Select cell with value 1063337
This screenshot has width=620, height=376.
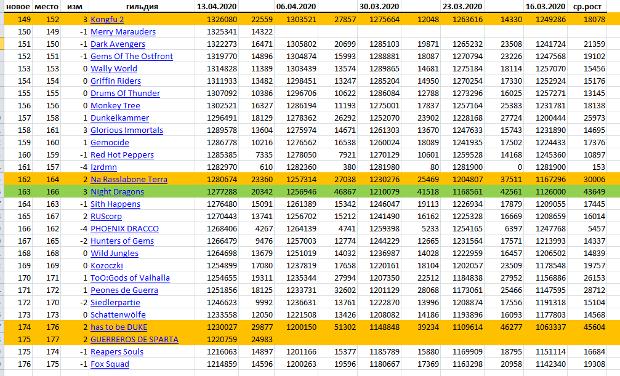coord(546,327)
